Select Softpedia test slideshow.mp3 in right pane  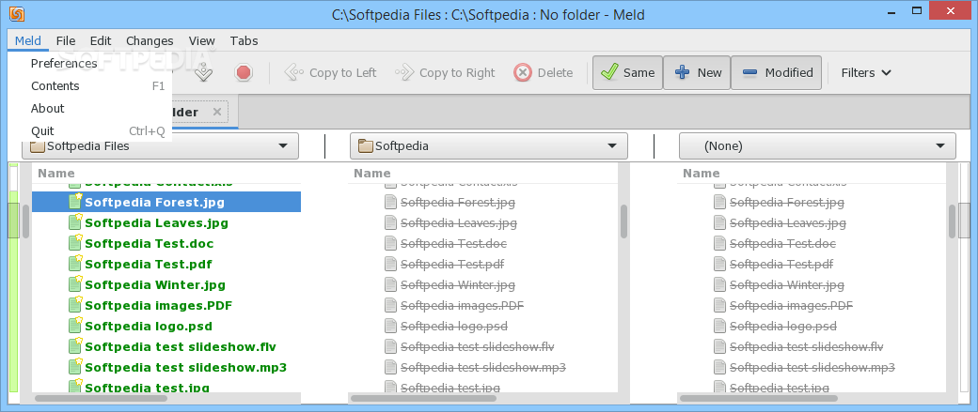[812, 367]
